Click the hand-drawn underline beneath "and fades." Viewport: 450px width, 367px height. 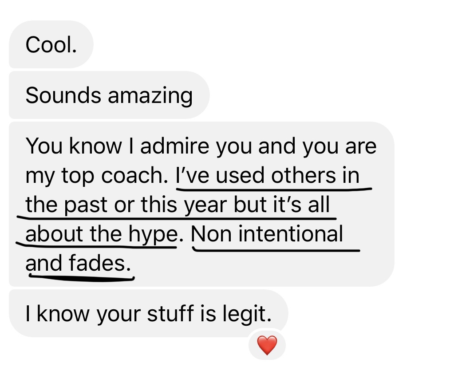point(81,279)
